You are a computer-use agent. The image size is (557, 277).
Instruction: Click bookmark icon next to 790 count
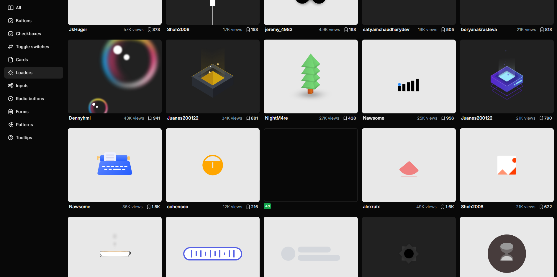(541, 118)
